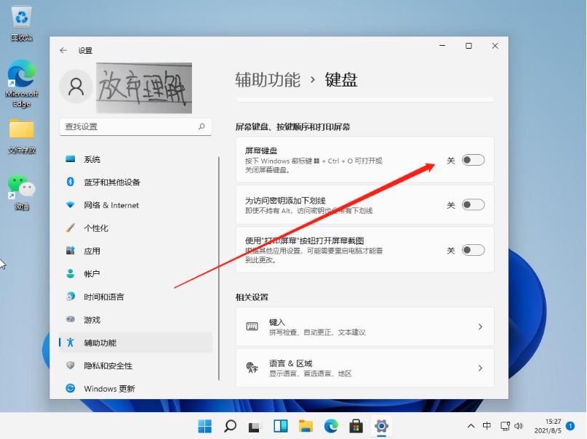The height and width of the screenshot is (439, 587).
Task: Click the language icon beside 语言 & 区域
Action: click(252, 368)
